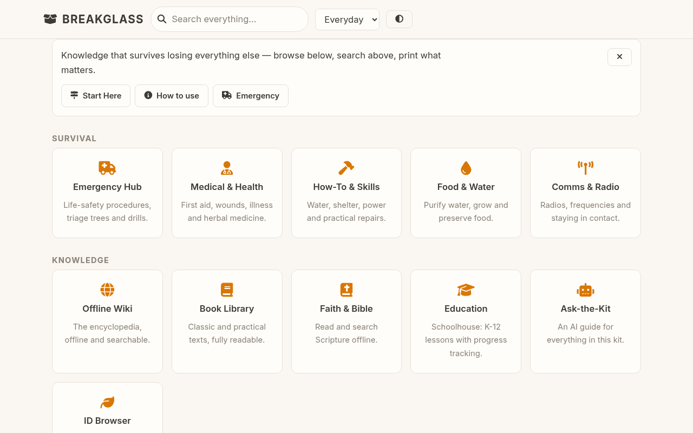Click the ID Browser leaf icon
The width and height of the screenshot is (693, 433).
point(107,402)
